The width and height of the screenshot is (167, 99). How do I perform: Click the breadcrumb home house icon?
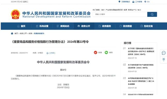(x=12, y=33)
